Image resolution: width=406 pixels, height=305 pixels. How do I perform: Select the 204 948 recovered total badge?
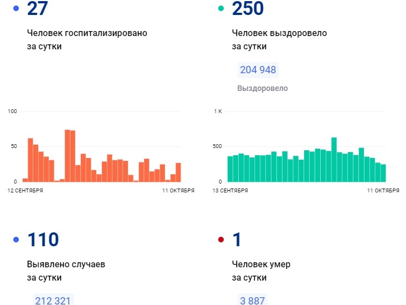point(258,70)
